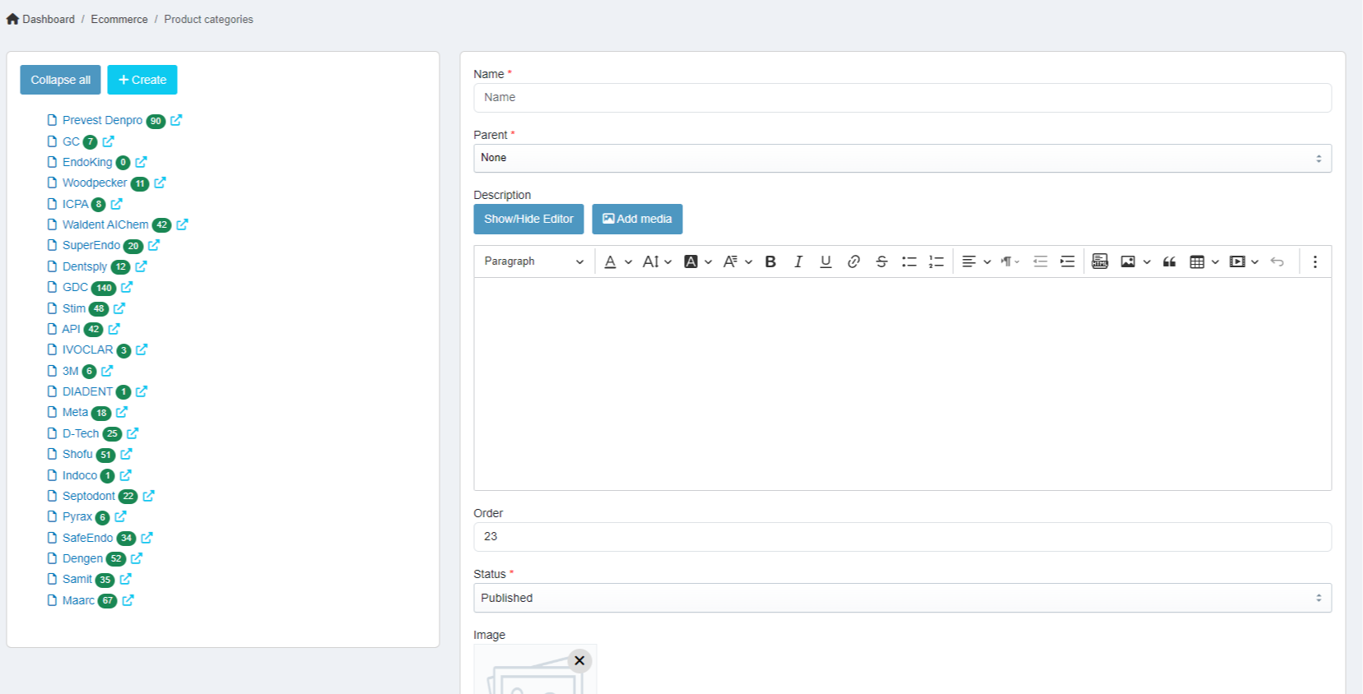Select SafeEndo category in tree
This screenshot has height=694, width=1363.
point(87,538)
